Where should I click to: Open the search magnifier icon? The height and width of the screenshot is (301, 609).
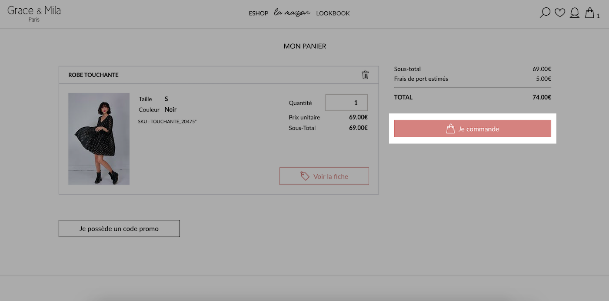545,13
